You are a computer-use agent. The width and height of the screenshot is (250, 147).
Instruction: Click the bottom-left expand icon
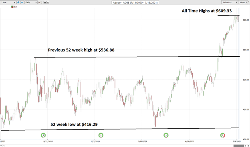[x=1, y=146]
